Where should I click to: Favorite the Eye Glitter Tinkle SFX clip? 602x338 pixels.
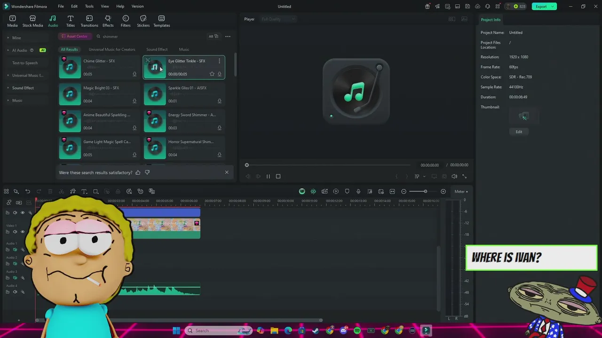(x=212, y=74)
